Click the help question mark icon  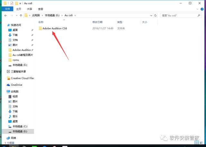(203, 9)
